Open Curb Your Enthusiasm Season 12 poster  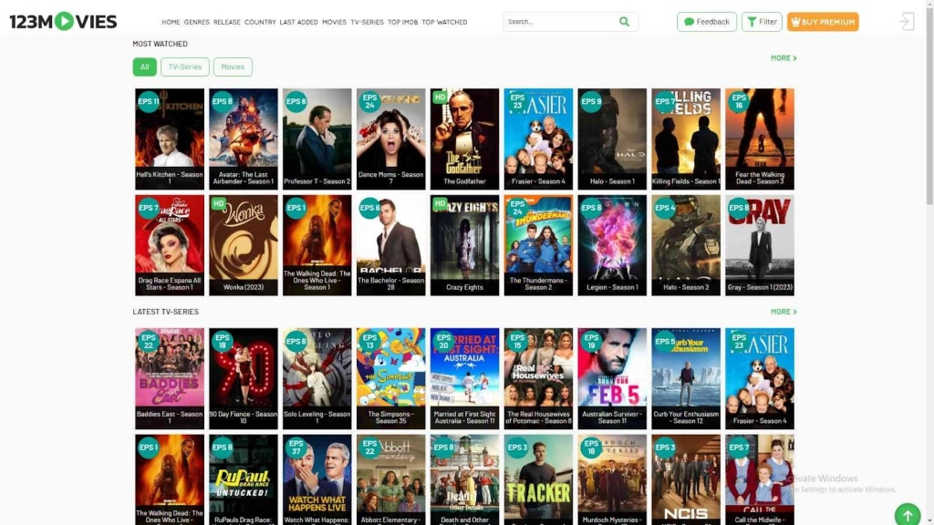click(x=686, y=378)
